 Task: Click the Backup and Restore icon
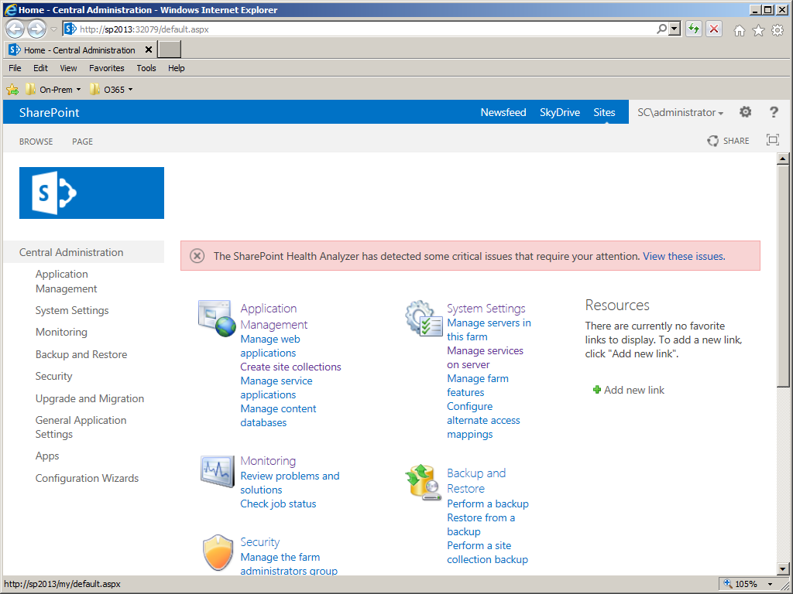pyautogui.click(x=424, y=483)
